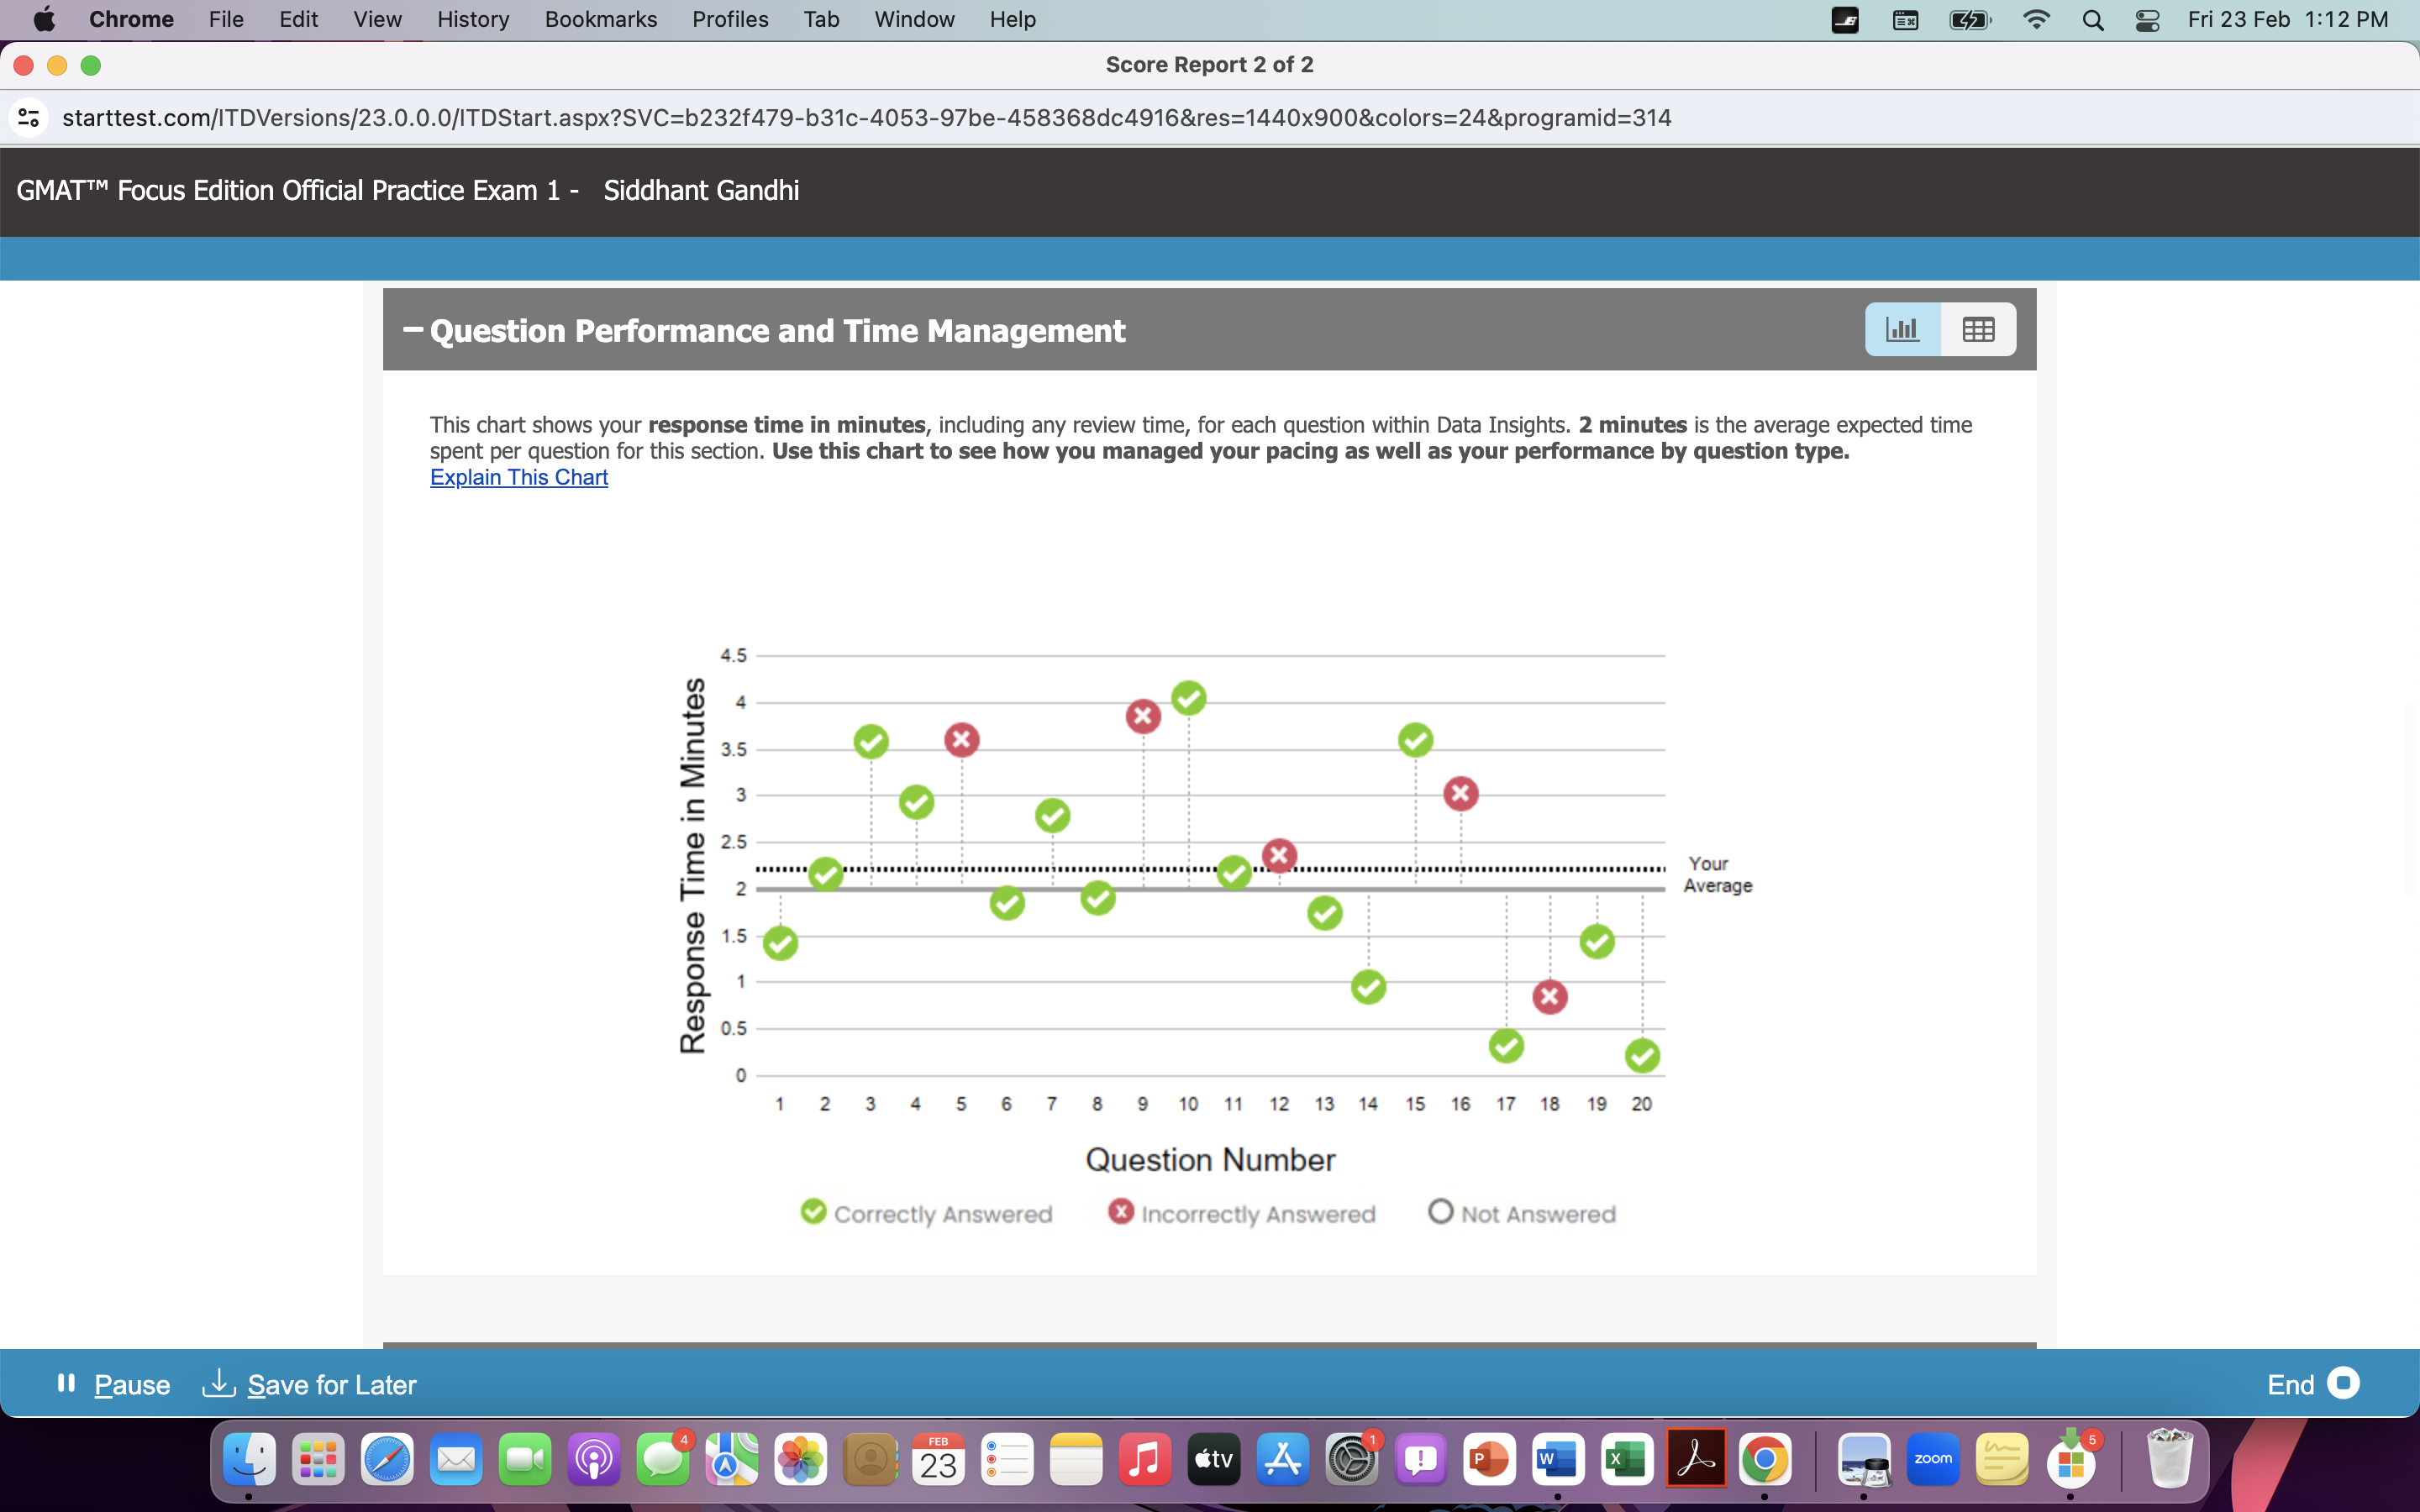
Task: Click question 18 incorrect answer marker
Action: (1550, 997)
